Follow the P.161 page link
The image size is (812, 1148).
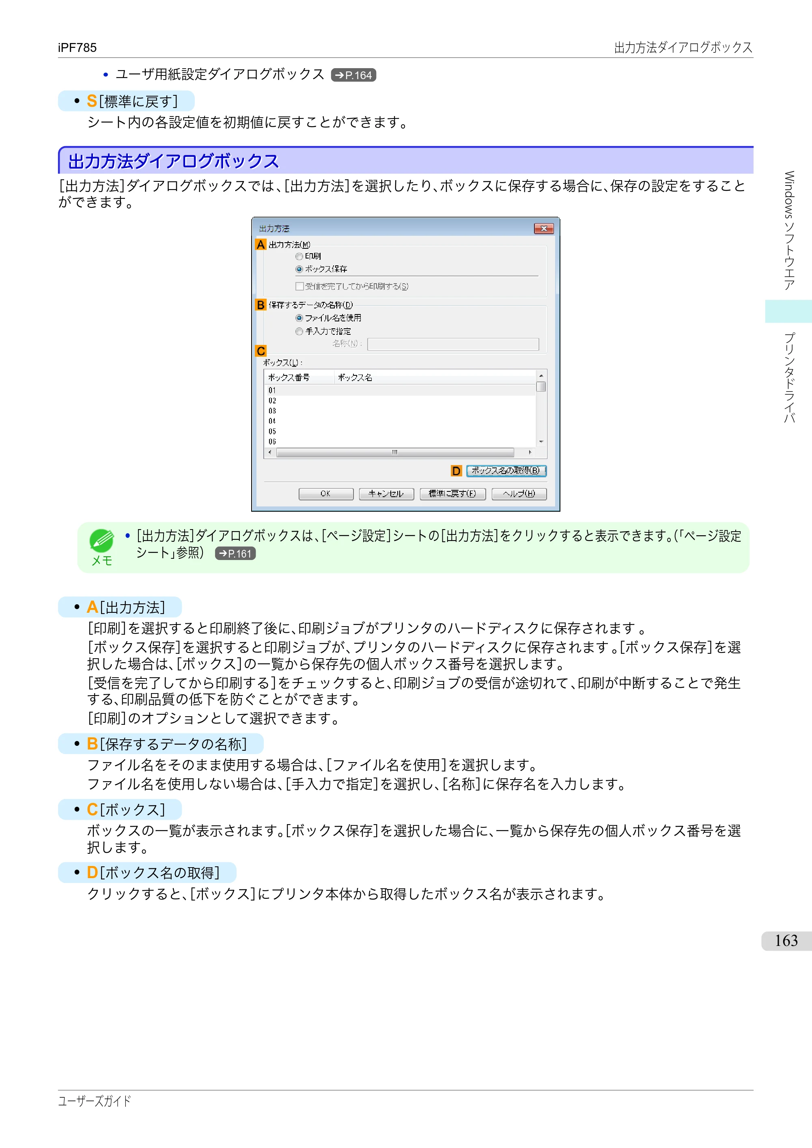[x=235, y=554]
